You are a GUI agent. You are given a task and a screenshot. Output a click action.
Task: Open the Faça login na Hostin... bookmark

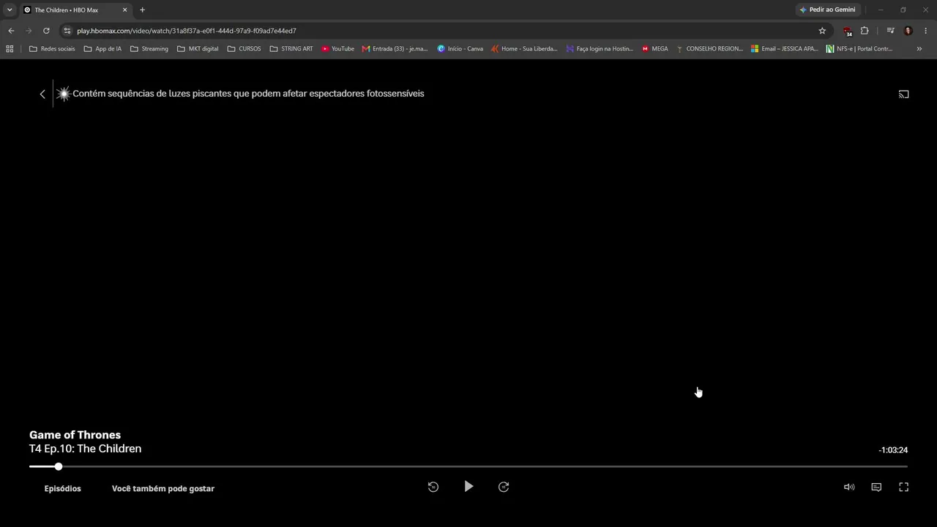pyautogui.click(x=600, y=49)
